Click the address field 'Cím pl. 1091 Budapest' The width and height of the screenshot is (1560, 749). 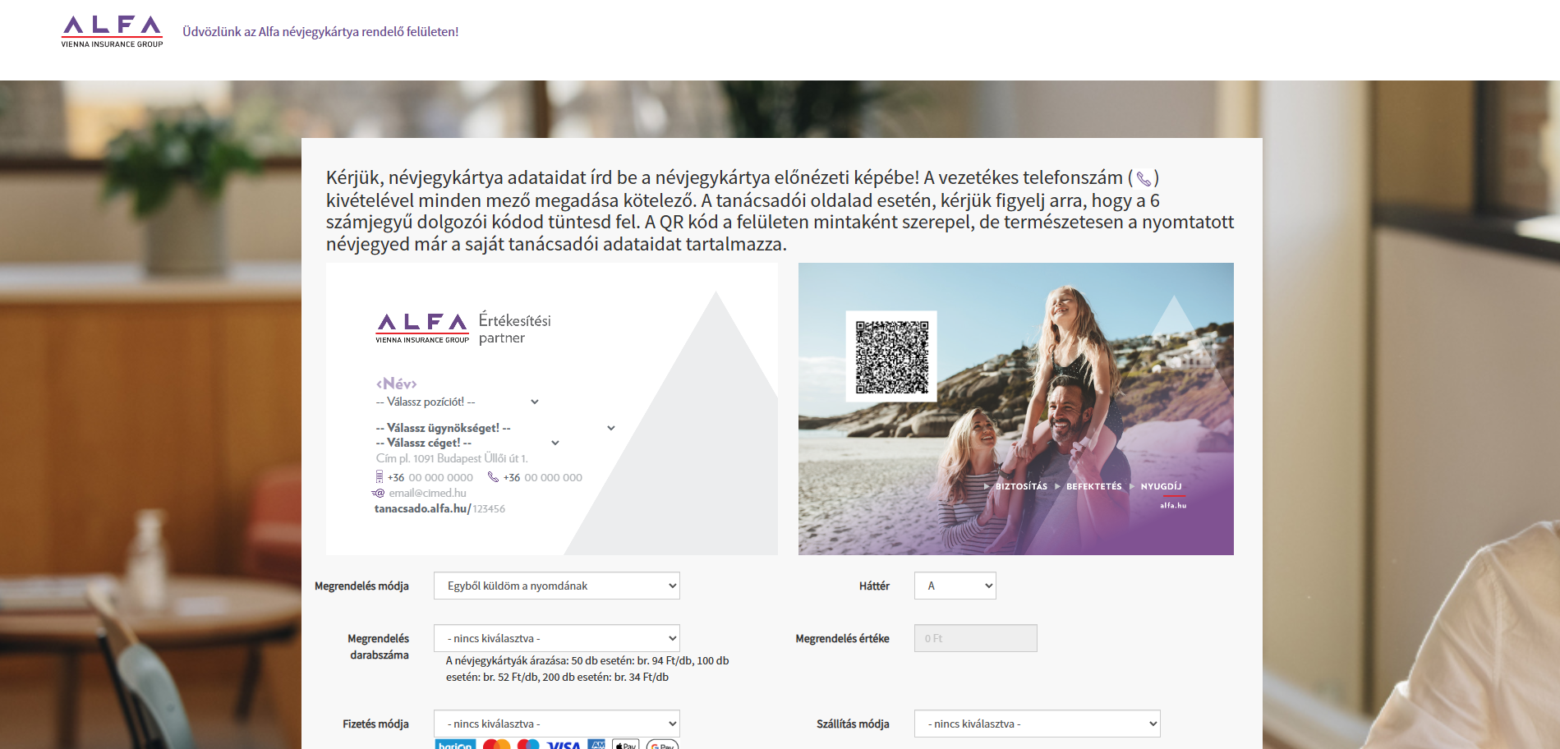click(x=452, y=458)
